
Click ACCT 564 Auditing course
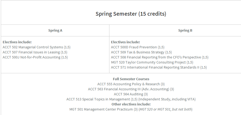click(131, 94)
